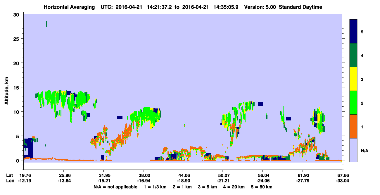Click 'Standard Daytime' in the title

point(300,7)
